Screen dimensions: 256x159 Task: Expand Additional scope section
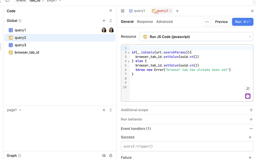click(x=251, y=110)
